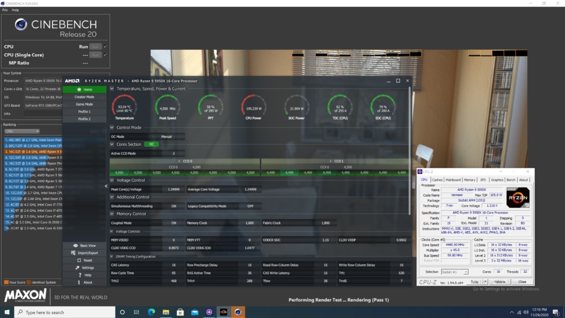Click the PPT gauge
Image resolution: width=565 pixels, height=318 pixels.
click(x=210, y=107)
